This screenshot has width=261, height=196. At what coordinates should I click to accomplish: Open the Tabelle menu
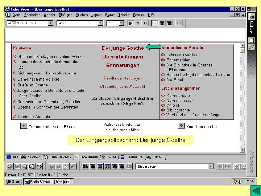pos(124,15)
